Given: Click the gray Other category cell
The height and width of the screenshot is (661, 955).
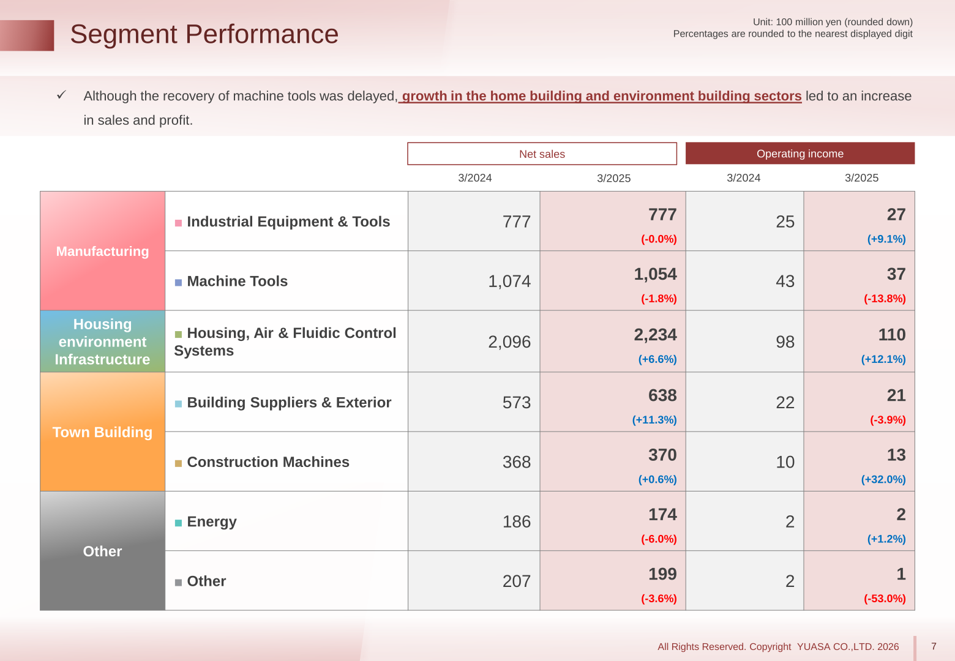Looking at the screenshot, I should pyautogui.click(x=102, y=551).
